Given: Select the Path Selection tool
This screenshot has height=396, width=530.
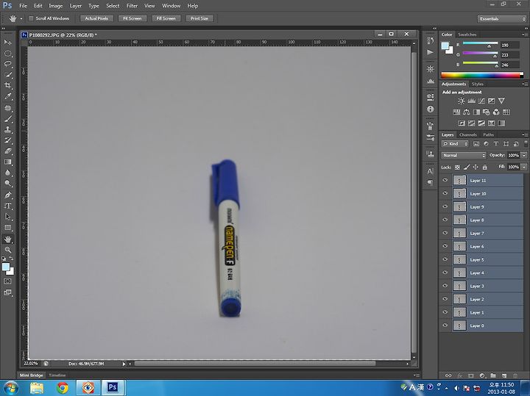Looking at the screenshot, I should (x=7, y=217).
